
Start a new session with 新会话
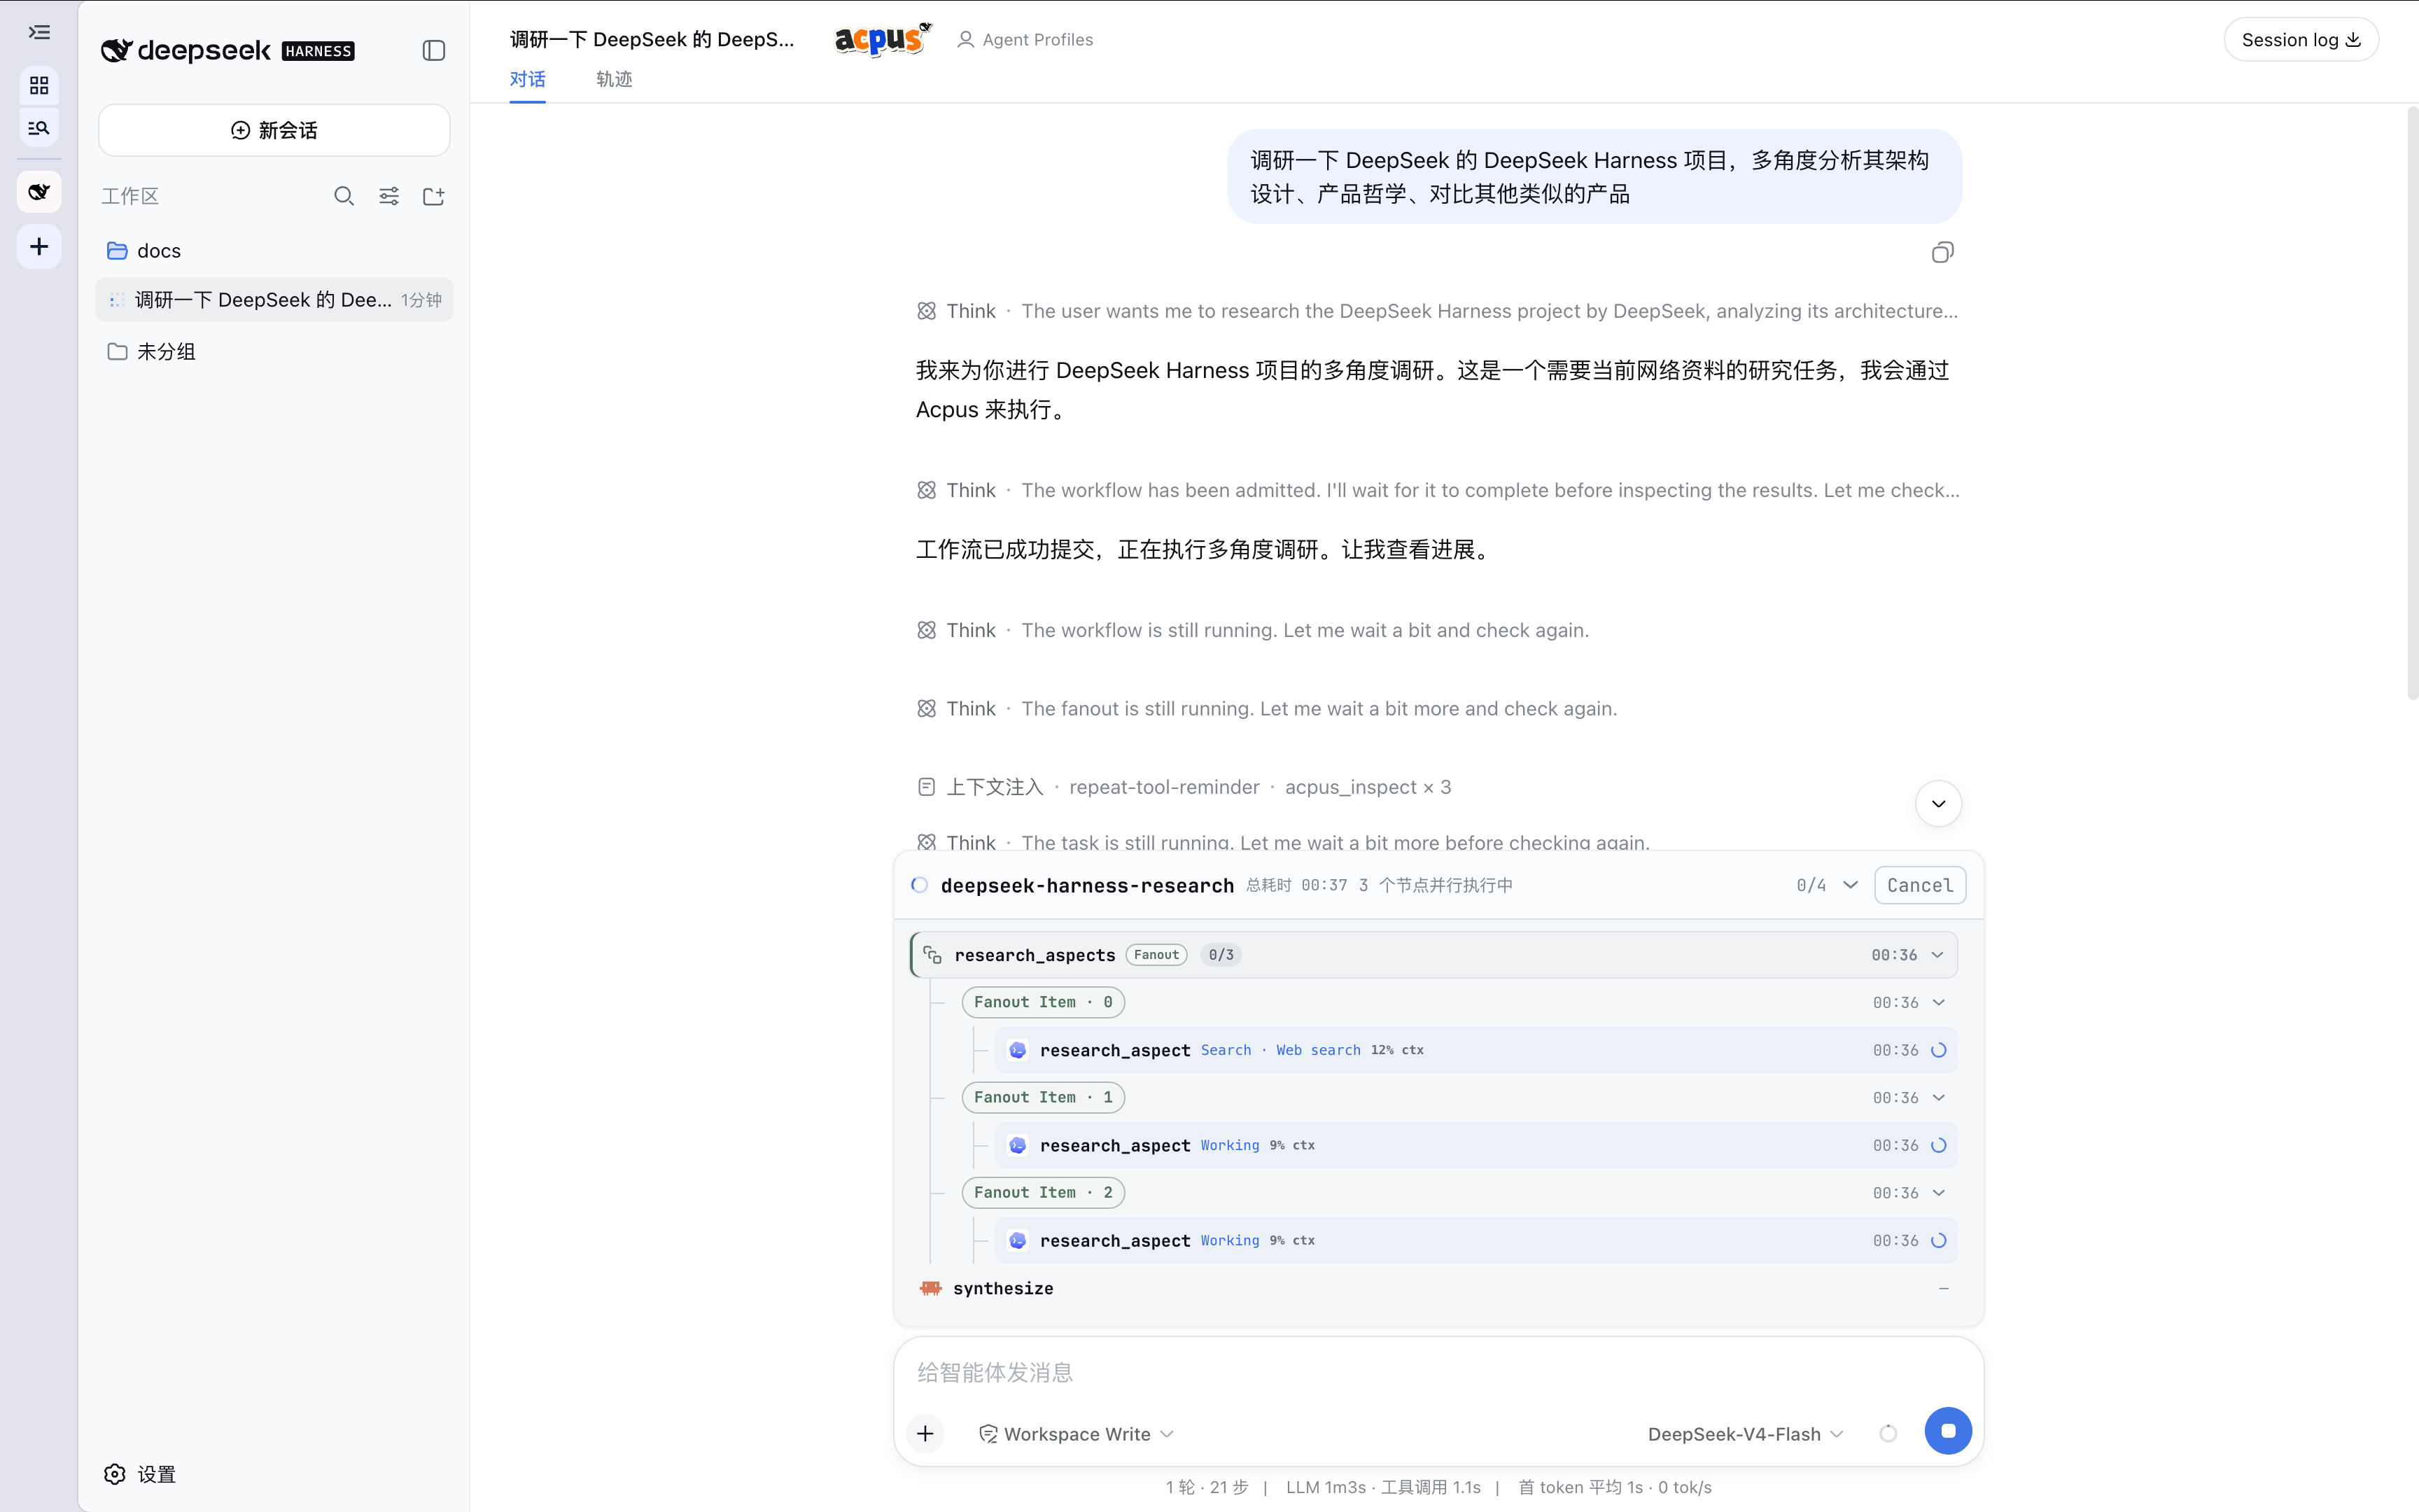pos(274,131)
